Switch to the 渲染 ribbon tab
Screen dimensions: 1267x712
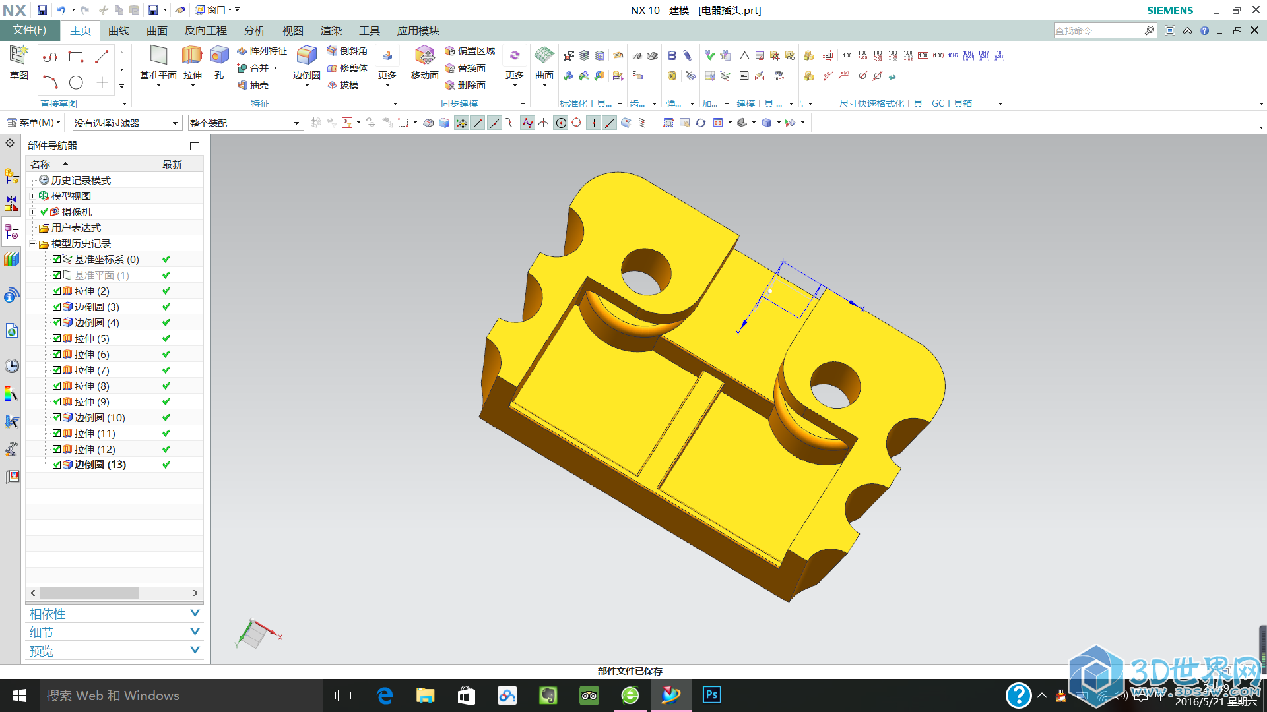click(331, 30)
